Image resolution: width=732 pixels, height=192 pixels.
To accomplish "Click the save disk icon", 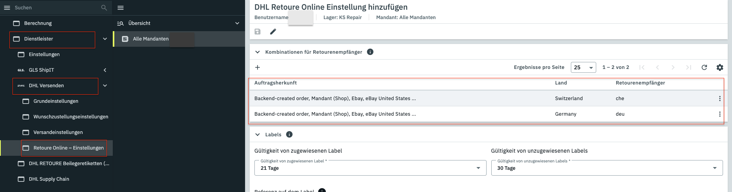I will [258, 32].
